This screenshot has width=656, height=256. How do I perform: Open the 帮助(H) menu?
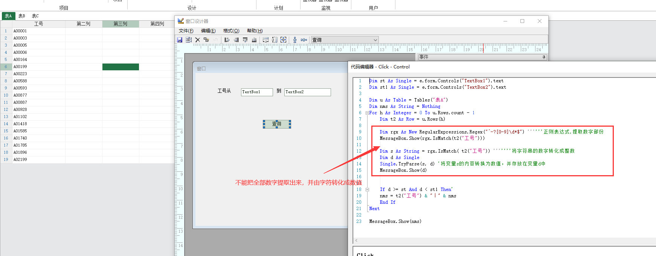255,31
